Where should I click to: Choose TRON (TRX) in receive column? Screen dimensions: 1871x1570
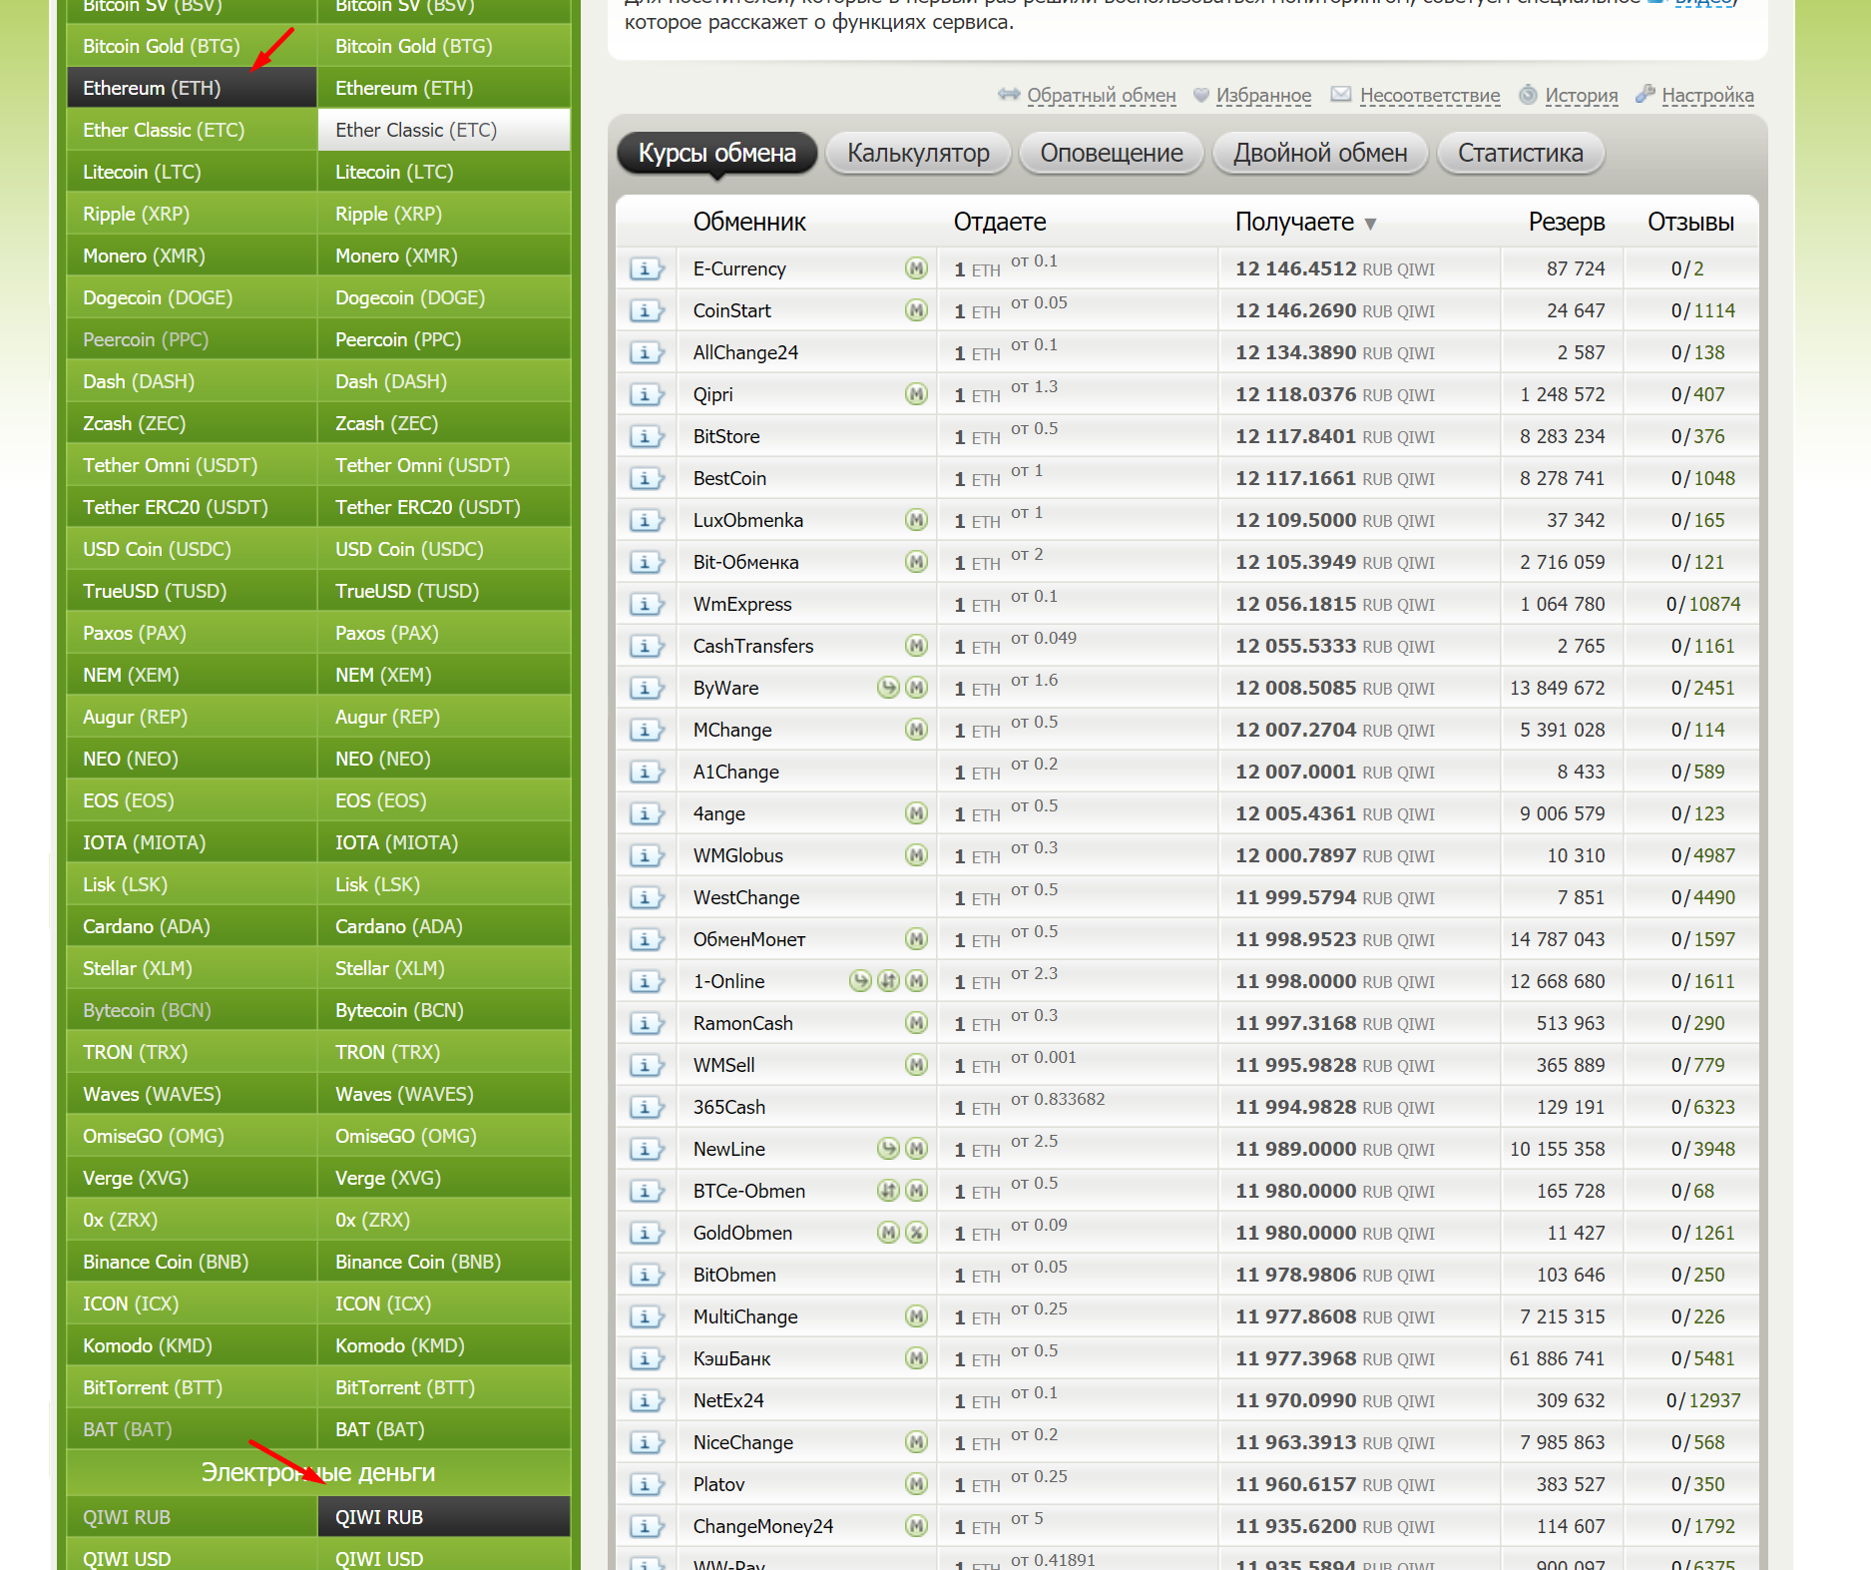tap(444, 1052)
